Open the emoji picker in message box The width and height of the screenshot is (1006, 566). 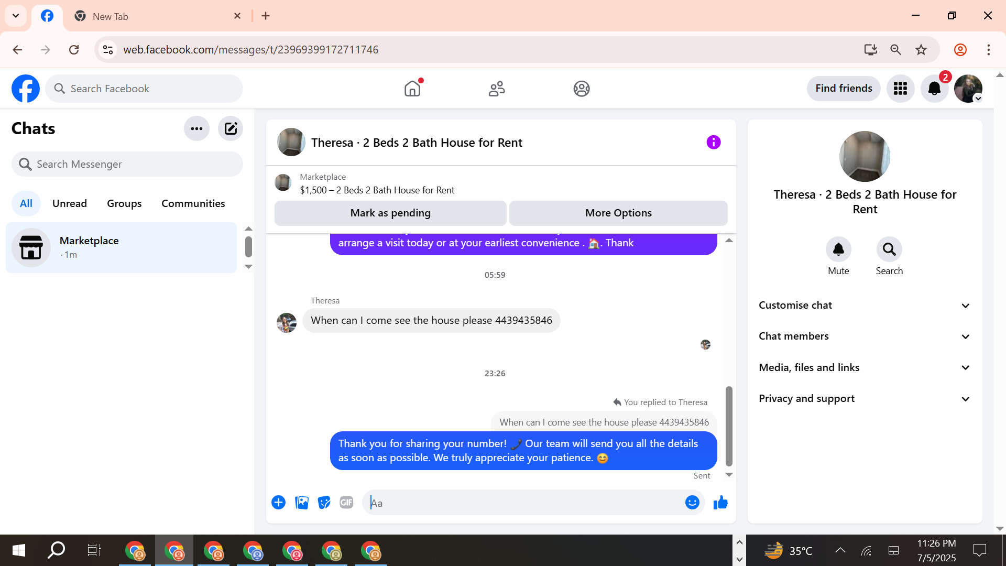tap(692, 503)
